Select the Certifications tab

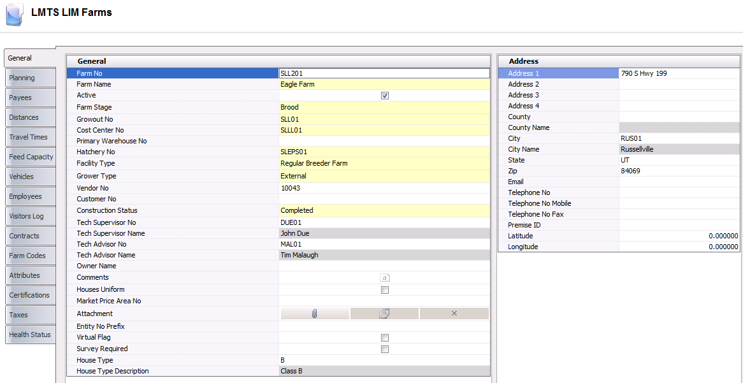pyautogui.click(x=29, y=295)
